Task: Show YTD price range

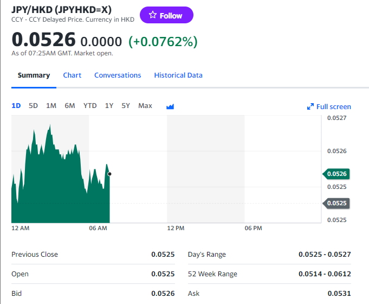Action: (90, 106)
